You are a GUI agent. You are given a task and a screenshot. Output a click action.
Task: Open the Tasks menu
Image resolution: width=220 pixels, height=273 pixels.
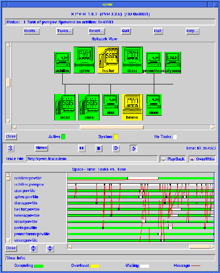point(64,31)
